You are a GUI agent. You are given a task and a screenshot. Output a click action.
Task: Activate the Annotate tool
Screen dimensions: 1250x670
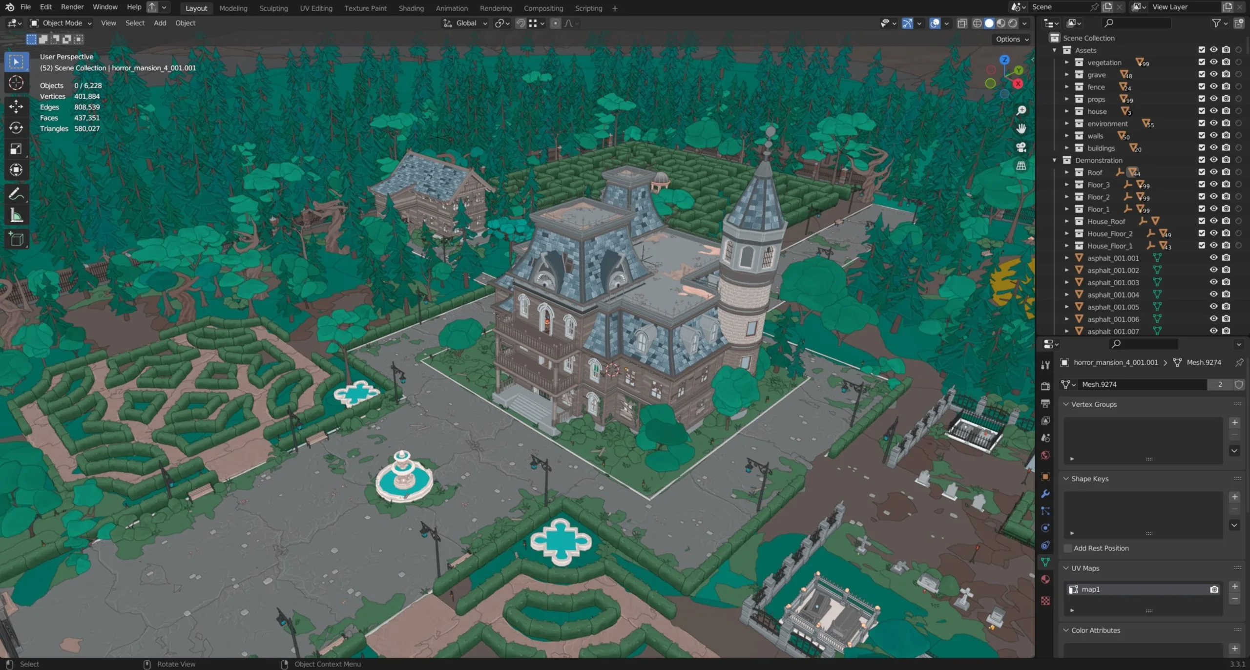[x=16, y=194]
